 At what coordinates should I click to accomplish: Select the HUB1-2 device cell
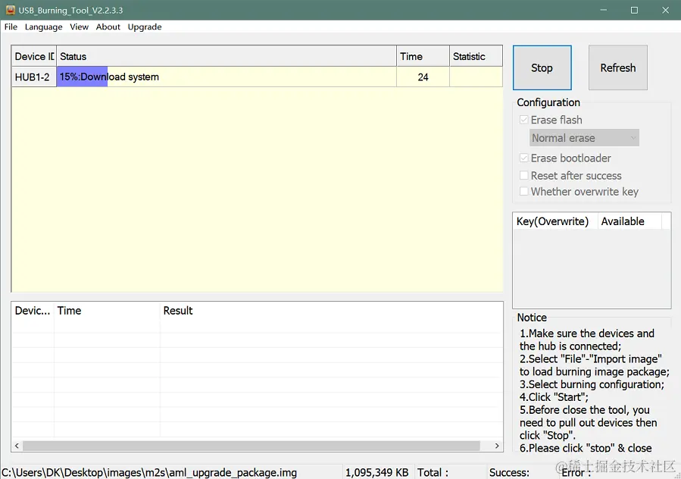pos(34,77)
